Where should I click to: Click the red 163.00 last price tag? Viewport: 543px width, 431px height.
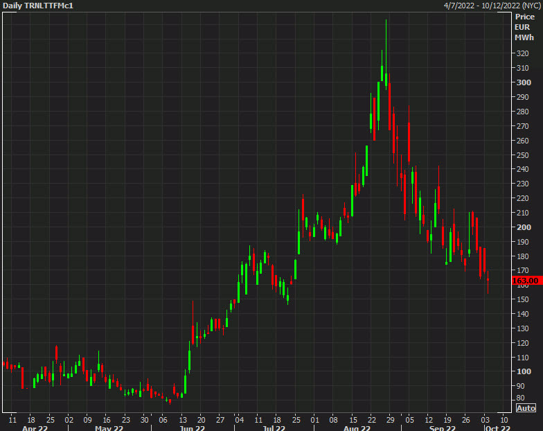tap(525, 281)
